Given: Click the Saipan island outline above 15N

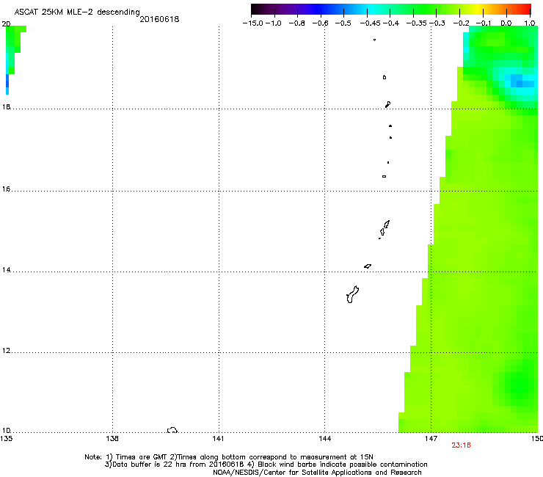Looking at the screenshot, I should tap(387, 225).
